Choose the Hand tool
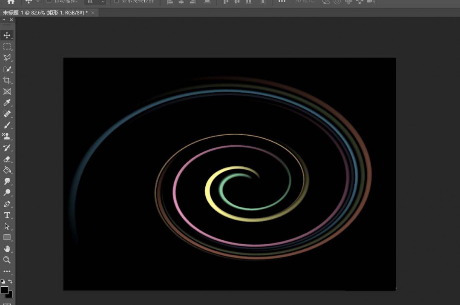The height and width of the screenshot is (305, 460). [7, 249]
